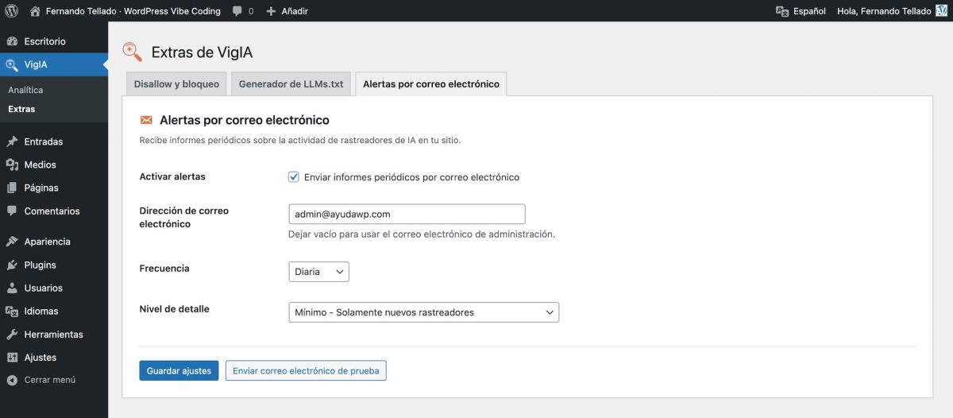Click the plus icon next to Añadir

(271, 11)
